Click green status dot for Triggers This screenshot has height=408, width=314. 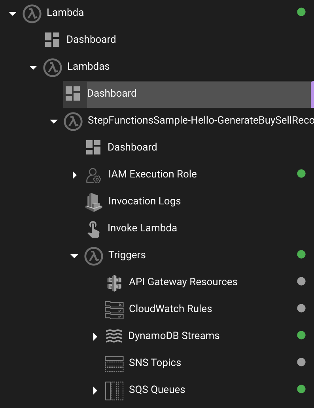[x=301, y=254]
